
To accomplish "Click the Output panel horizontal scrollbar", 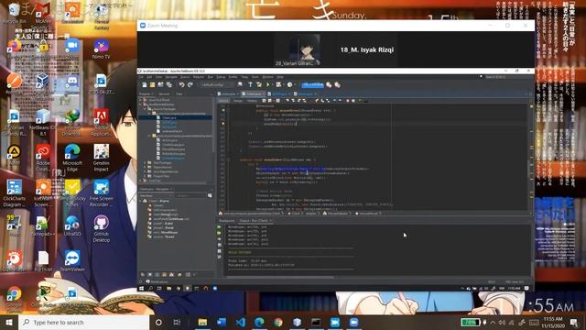I will click(280, 277).
